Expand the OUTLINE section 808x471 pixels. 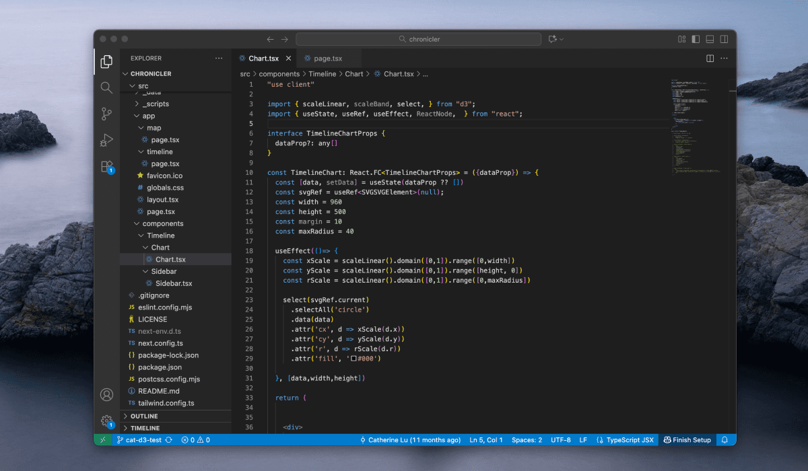pyautogui.click(x=144, y=416)
